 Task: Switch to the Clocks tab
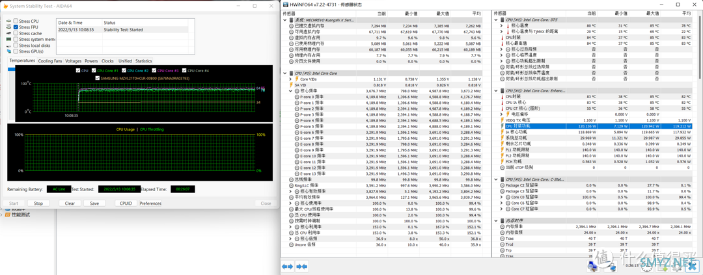click(107, 61)
